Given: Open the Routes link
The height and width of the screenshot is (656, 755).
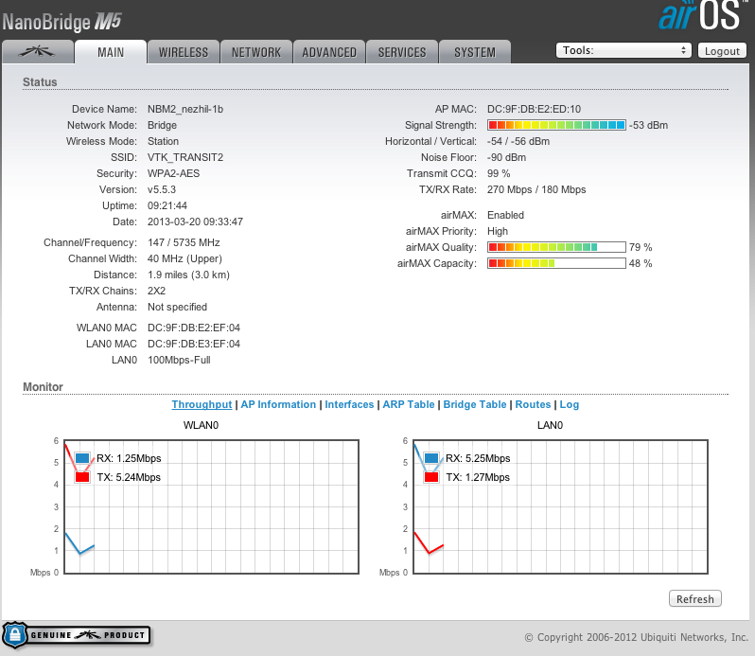Looking at the screenshot, I should tap(533, 404).
